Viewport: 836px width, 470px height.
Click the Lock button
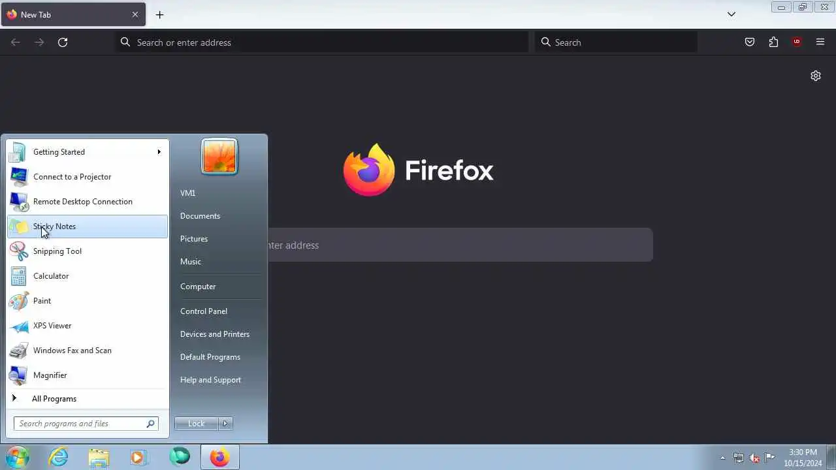tap(197, 424)
